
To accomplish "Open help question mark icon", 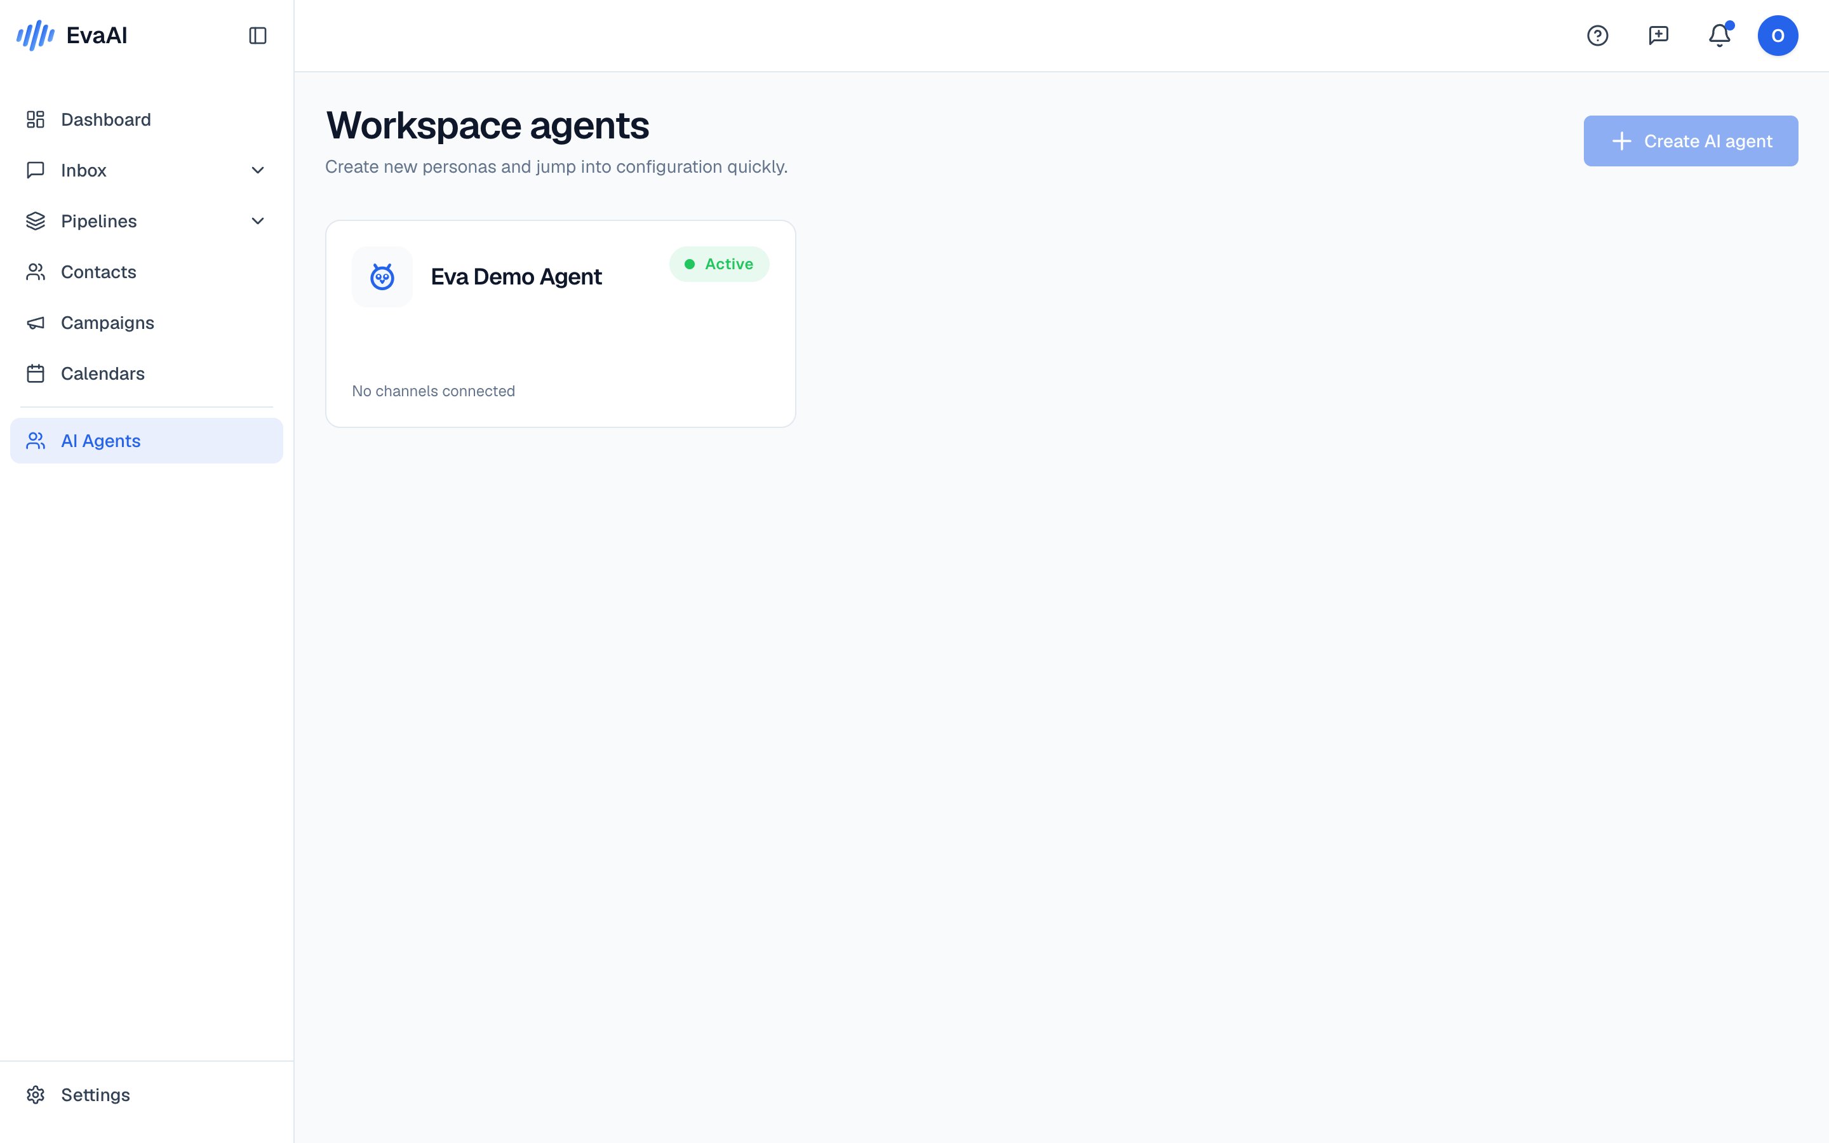I will [1597, 36].
